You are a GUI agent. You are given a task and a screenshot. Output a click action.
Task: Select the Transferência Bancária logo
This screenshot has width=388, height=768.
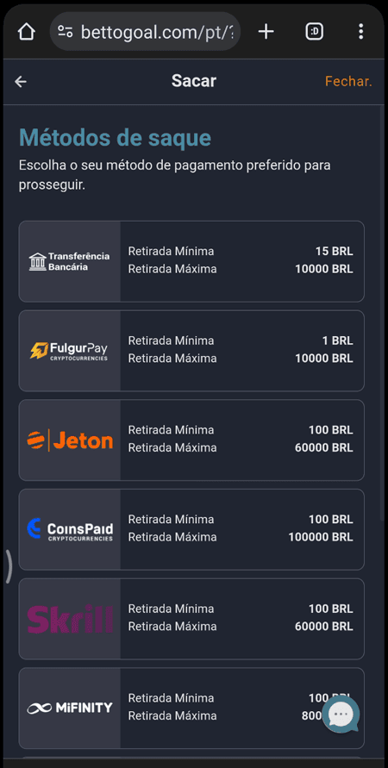click(x=70, y=261)
